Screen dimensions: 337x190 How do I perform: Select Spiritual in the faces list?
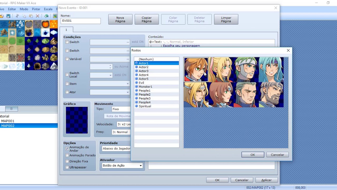(x=157, y=106)
